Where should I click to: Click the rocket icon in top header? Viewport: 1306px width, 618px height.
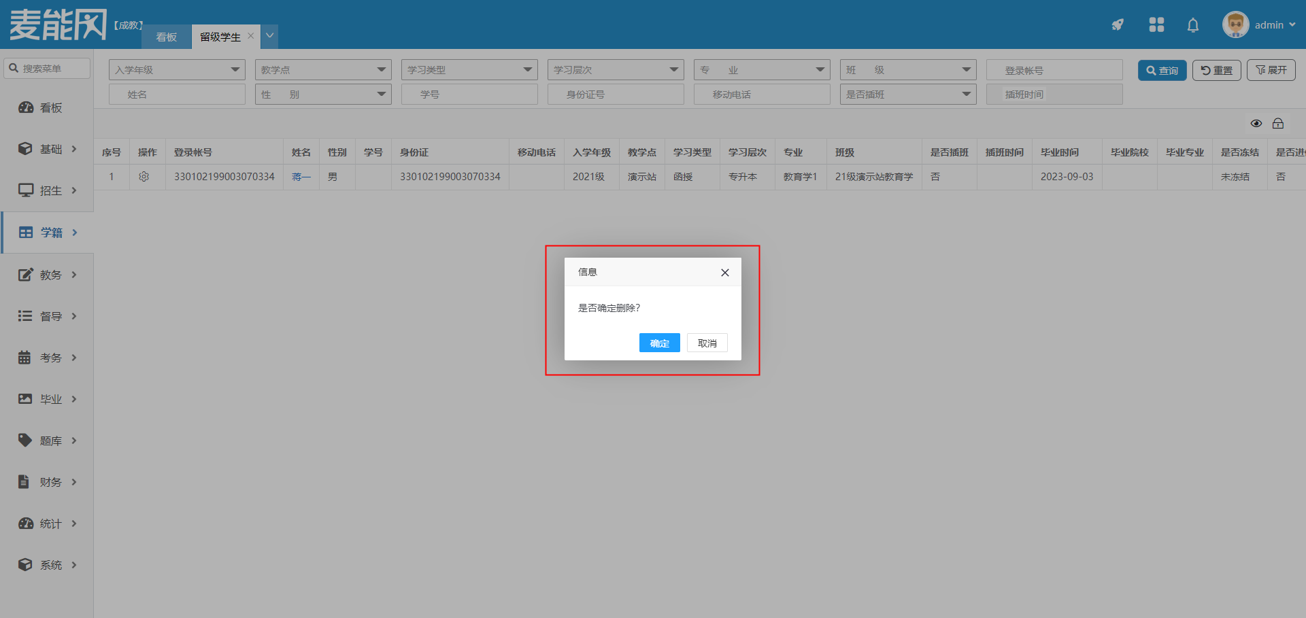(x=1118, y=25)
